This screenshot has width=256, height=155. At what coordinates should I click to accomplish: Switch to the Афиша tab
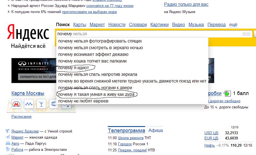156,130
